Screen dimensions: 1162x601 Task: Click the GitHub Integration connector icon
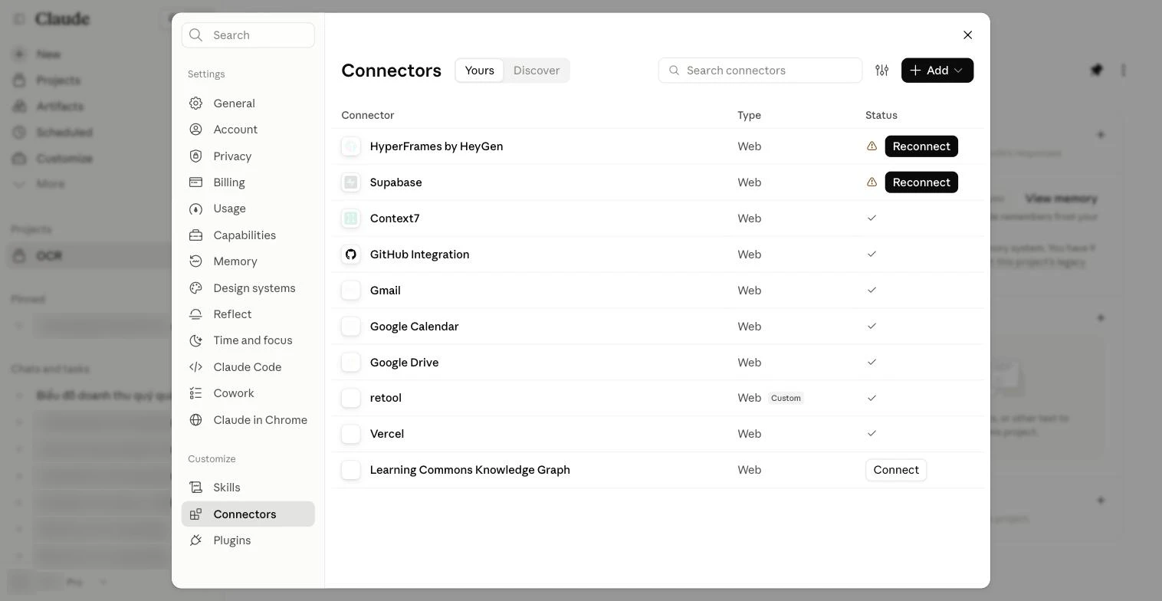pos(351,255)
